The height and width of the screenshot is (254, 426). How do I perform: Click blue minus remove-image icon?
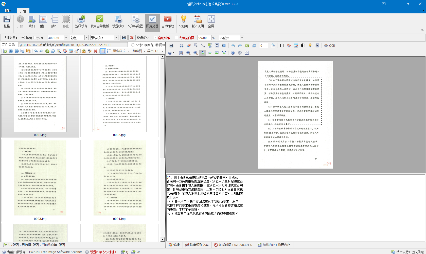click(x=17, y=51)
